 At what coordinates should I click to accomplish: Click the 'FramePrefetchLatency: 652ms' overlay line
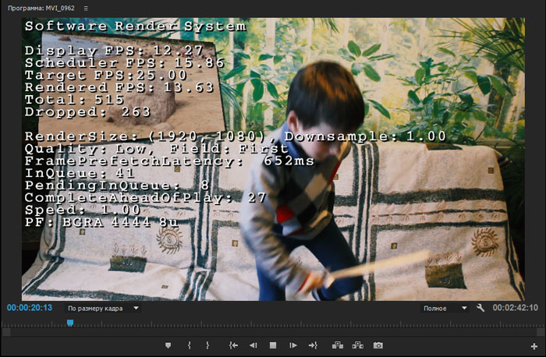169,161
